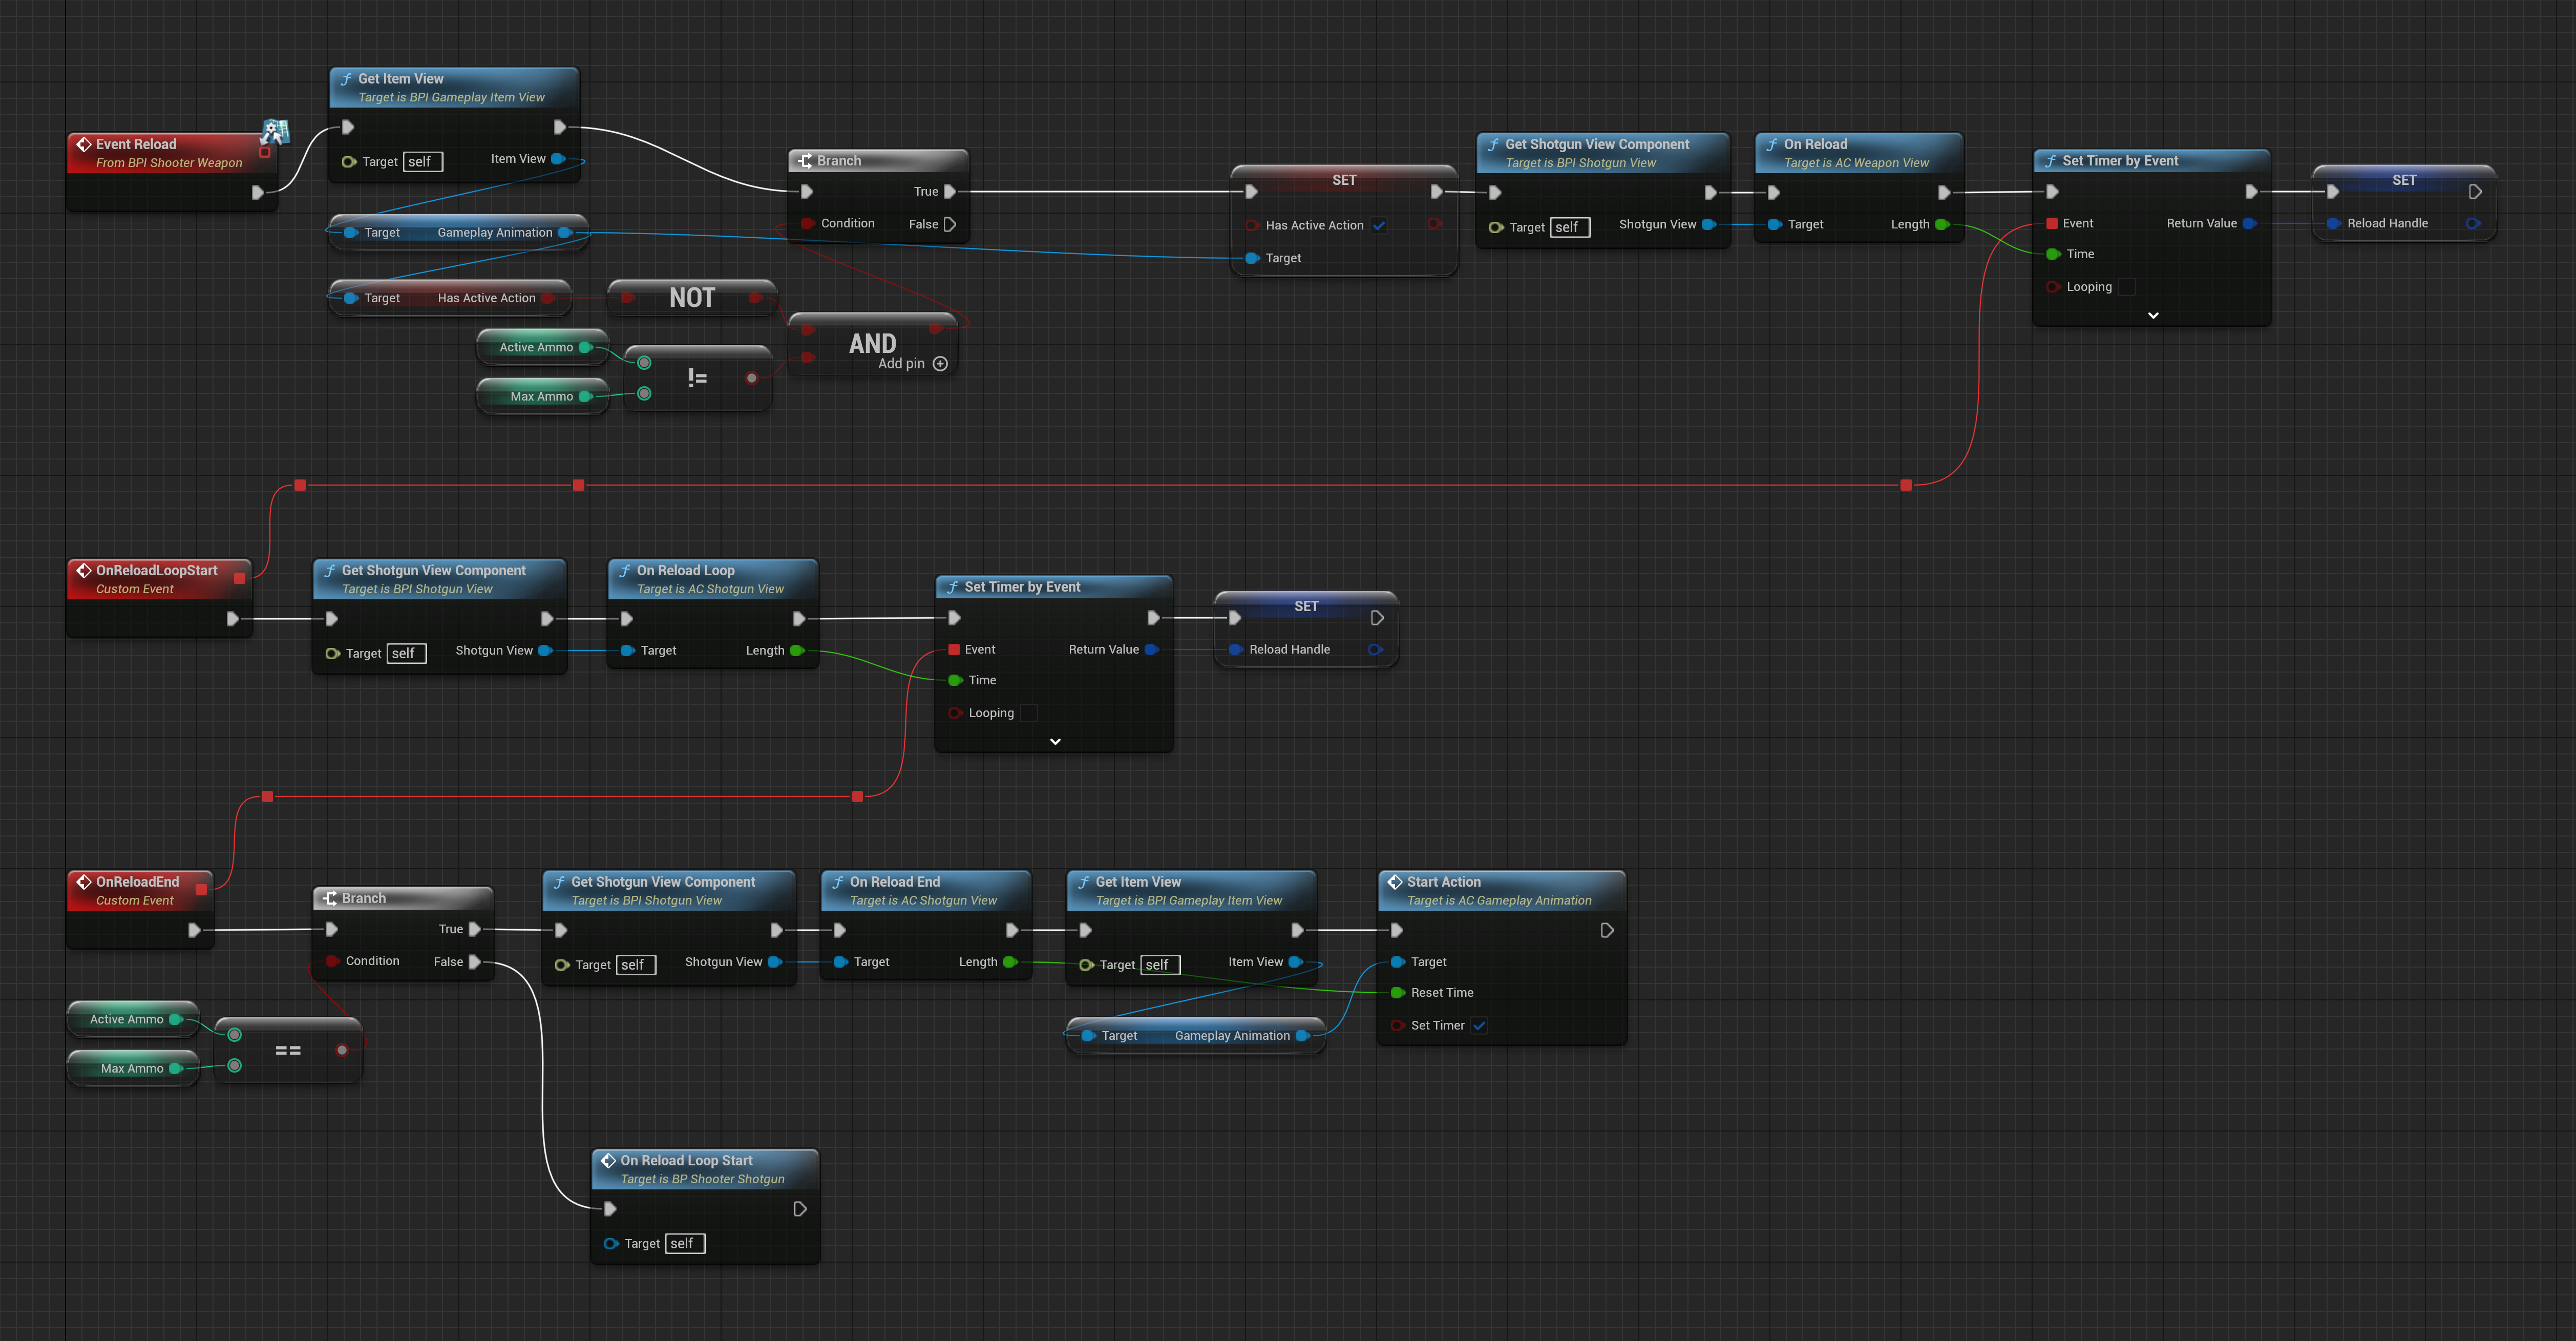Select the Active Ammo variable feeding the != node
Viewport: 2576px width, 1341px height.
pyautogui.click(x=542, y=347)
